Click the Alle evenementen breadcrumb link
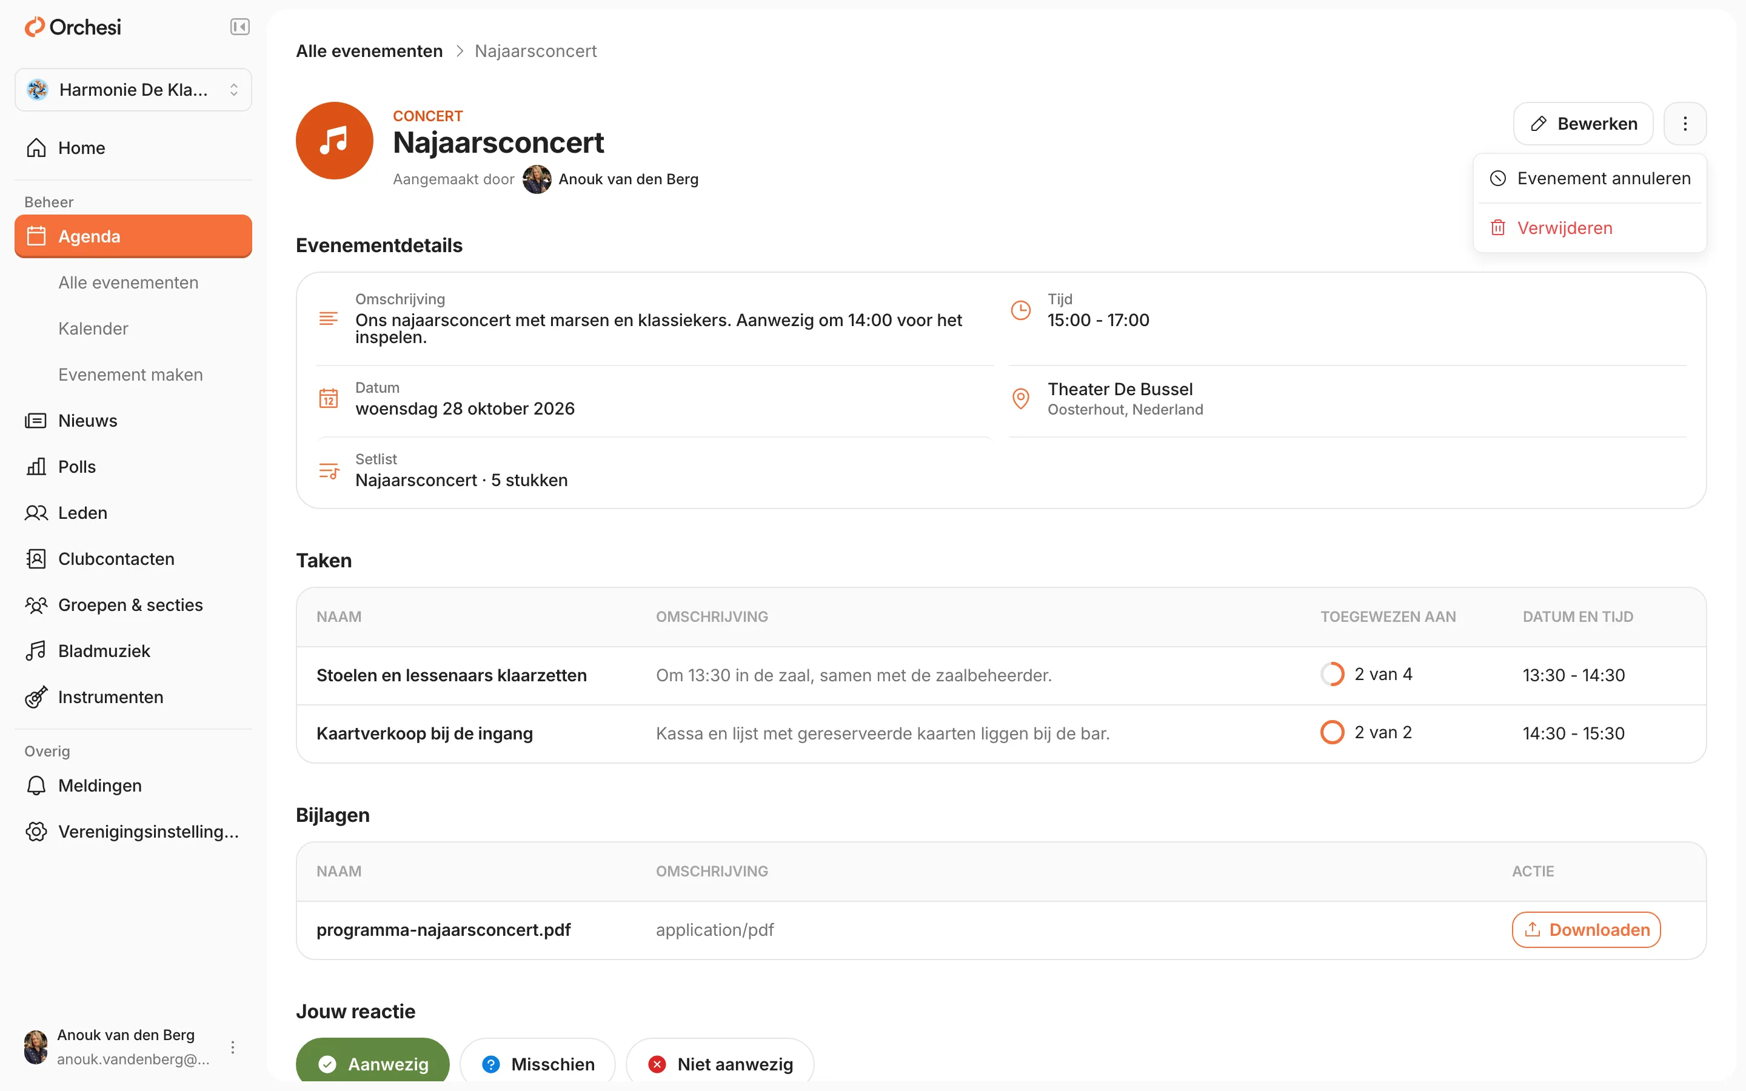The width and height of the screenshot is (1746, 1091). point(369,52)
